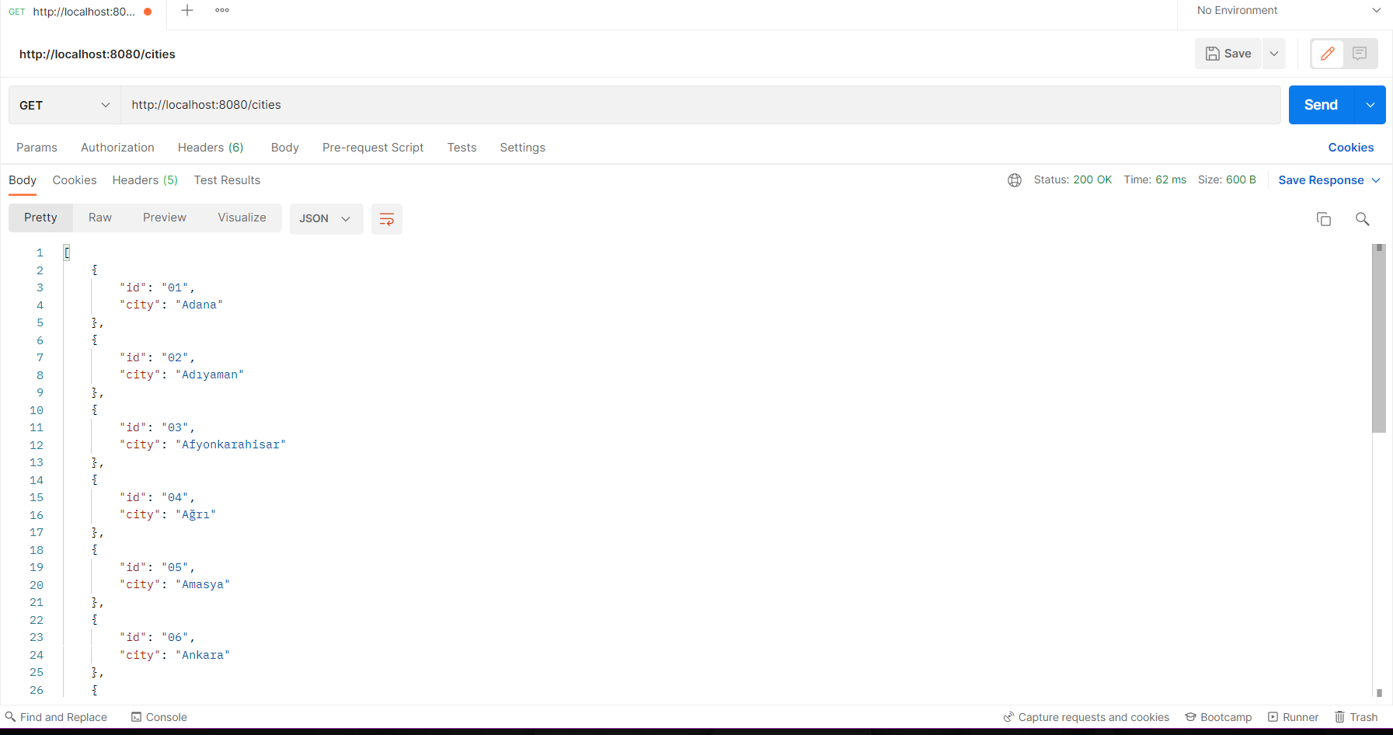The image size is (1393, 735).
Task: Select the Visualize response view
Action: pos(242,218)
